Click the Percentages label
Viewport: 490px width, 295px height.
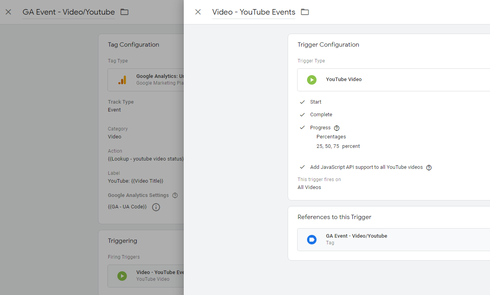coord(331,137)
